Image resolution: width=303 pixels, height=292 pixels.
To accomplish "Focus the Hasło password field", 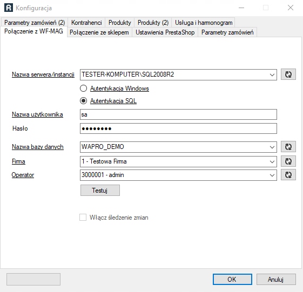I will click(x=178, y=128).
